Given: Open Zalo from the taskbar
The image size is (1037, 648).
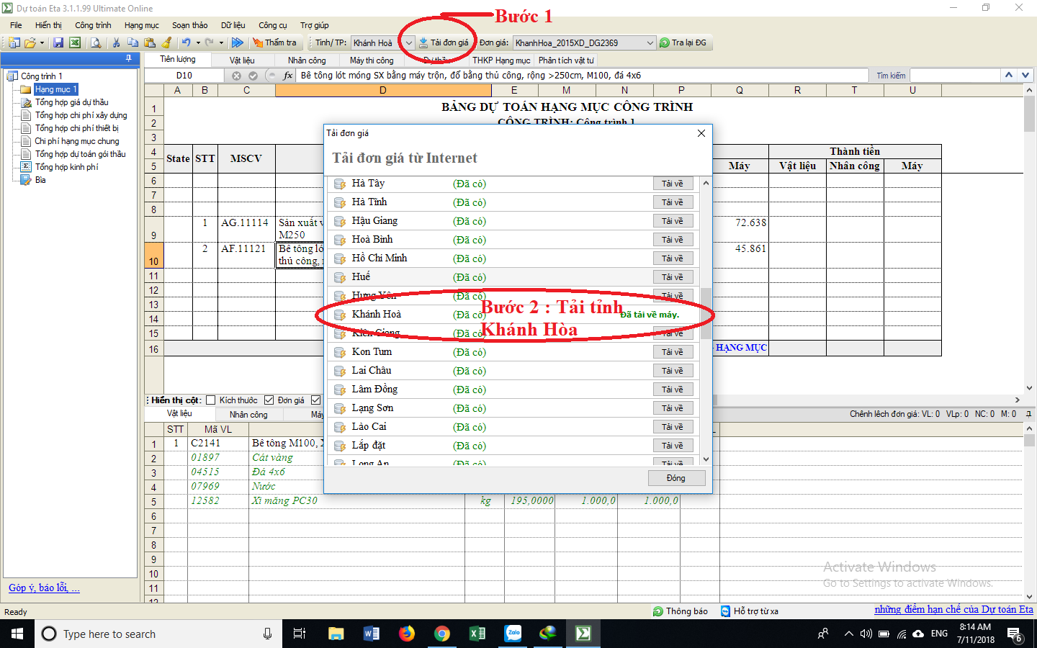Looking at the screenshot, I should 513,634.
